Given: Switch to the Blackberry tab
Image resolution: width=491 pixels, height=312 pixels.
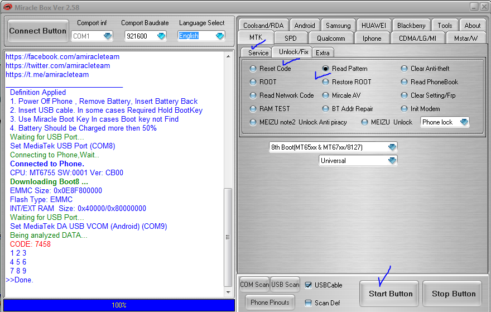Looking at the screenshot, I should coord(411,25).
